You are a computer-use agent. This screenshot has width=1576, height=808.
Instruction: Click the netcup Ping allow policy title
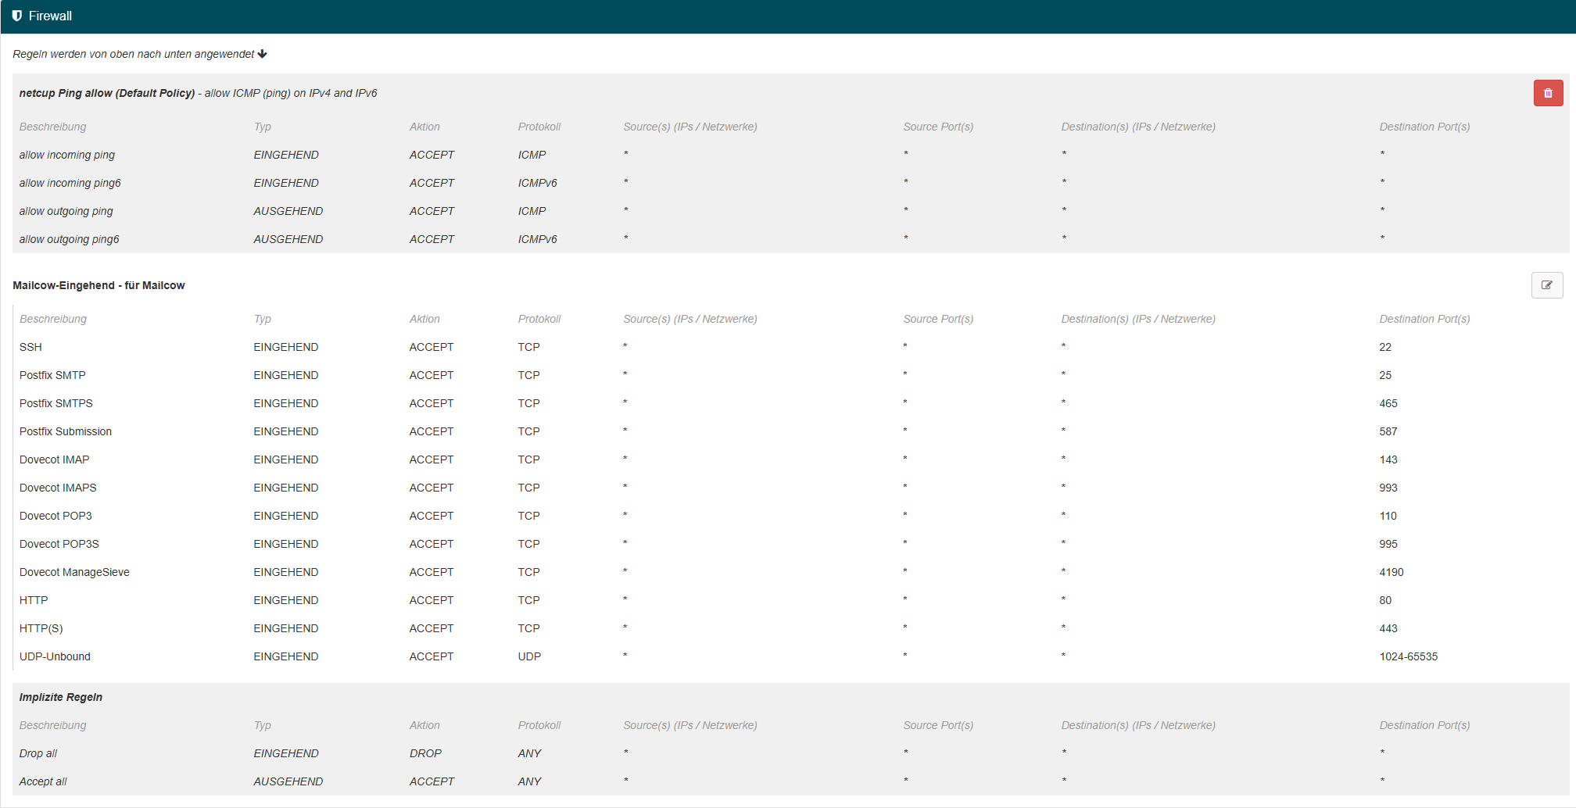click(x=107, y=93)
